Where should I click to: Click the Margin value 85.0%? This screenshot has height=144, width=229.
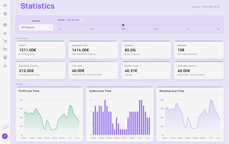pyautogui.click(x=130, y=50)
